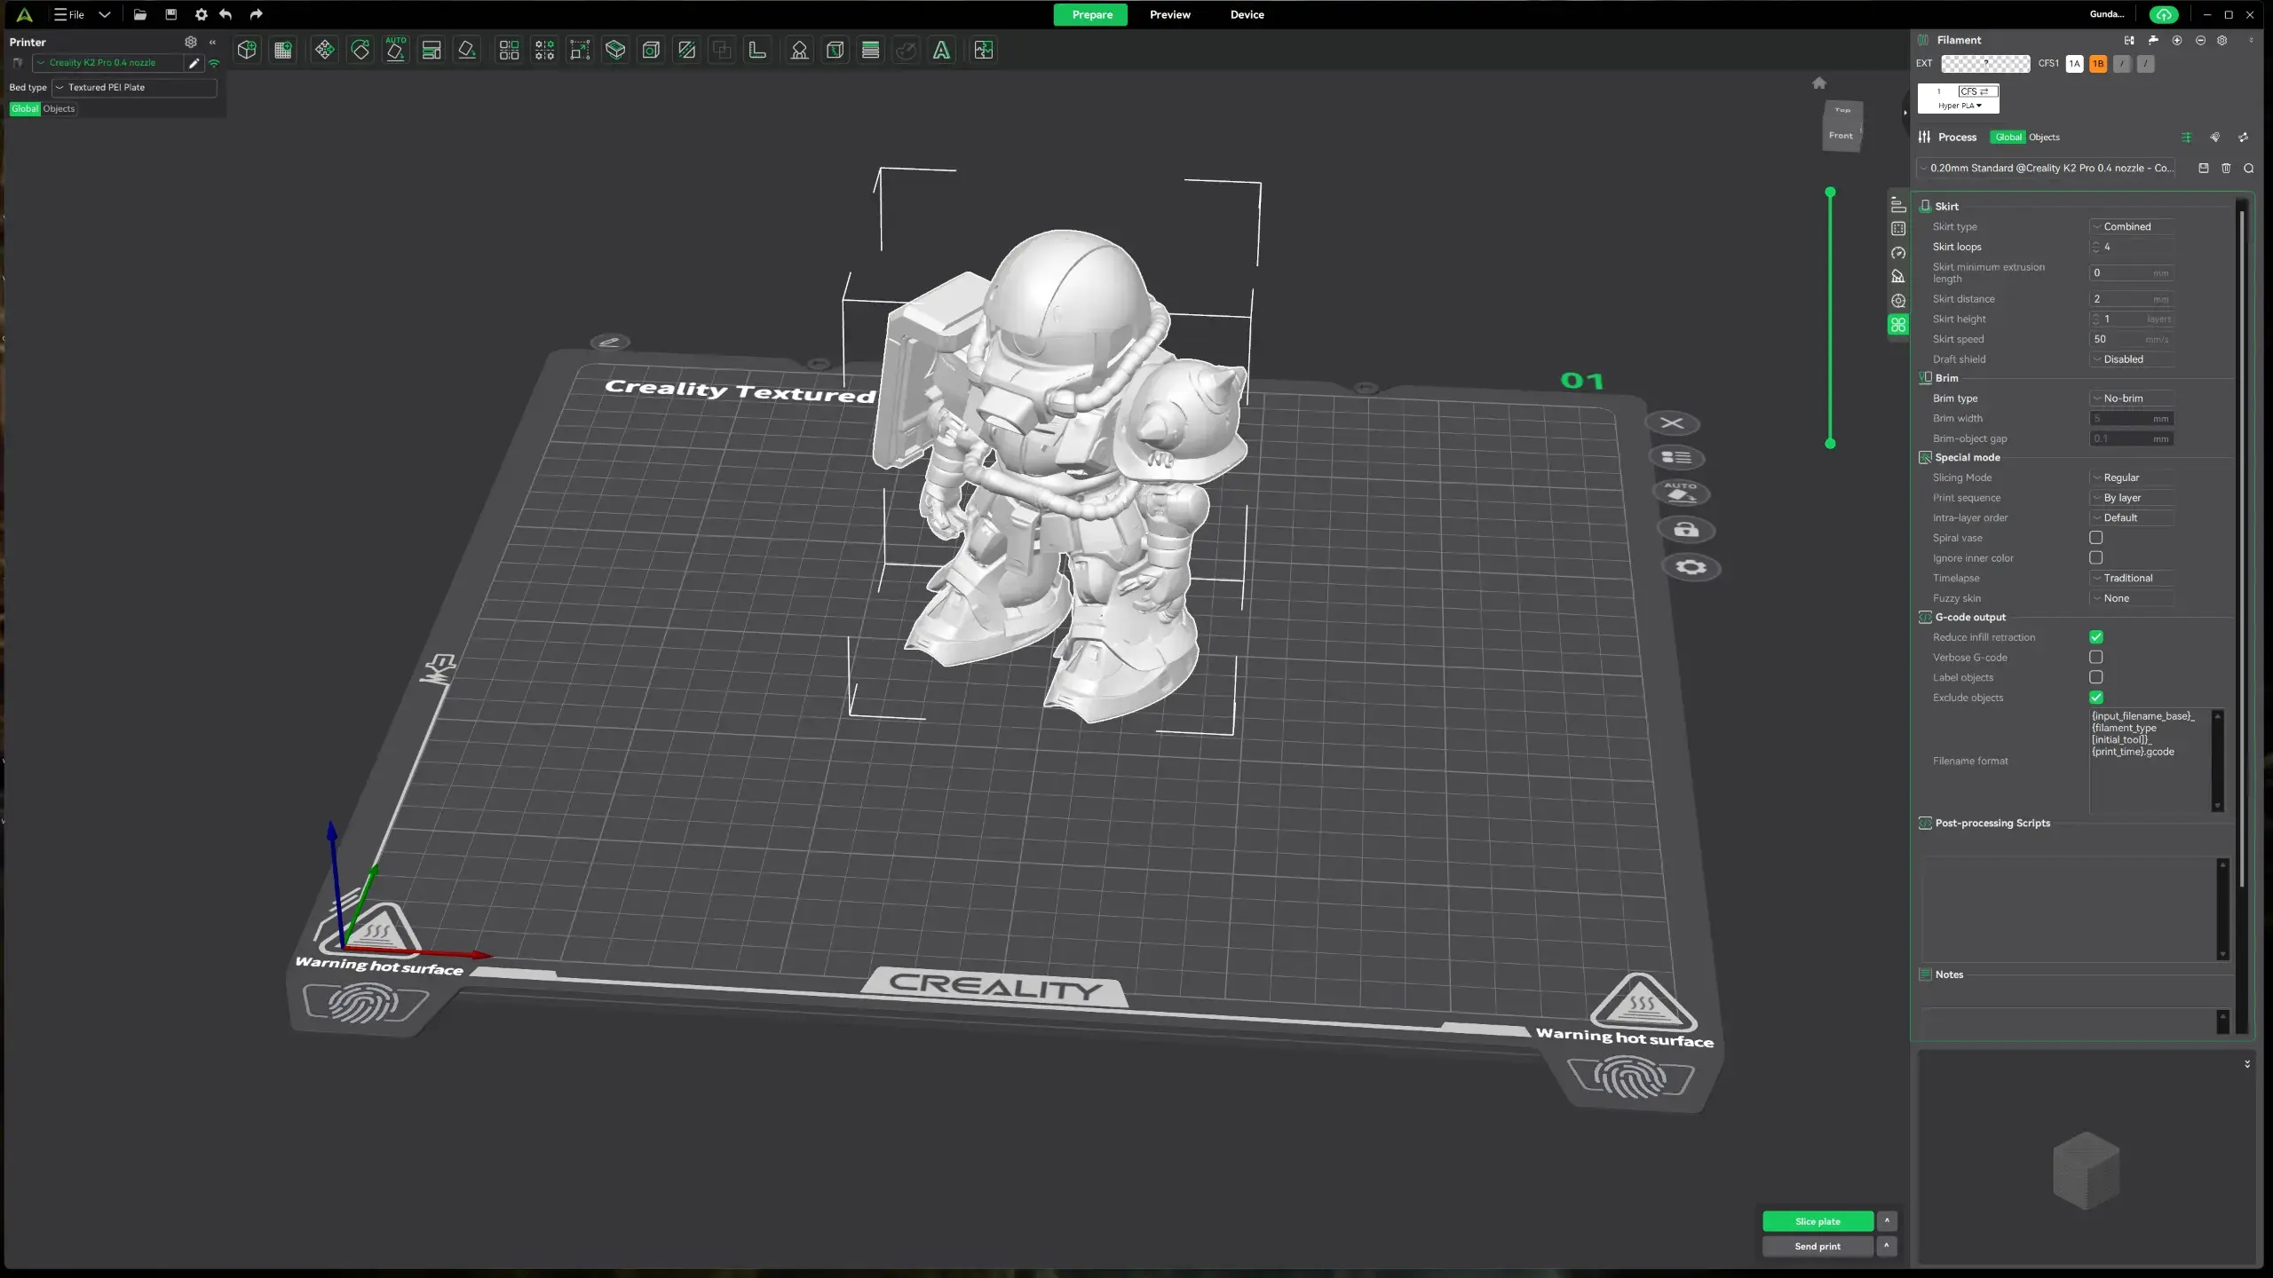This screenshot has height=1278, width=2273.
Task: Click the Undo arrow
Action: tap(226, 14)
